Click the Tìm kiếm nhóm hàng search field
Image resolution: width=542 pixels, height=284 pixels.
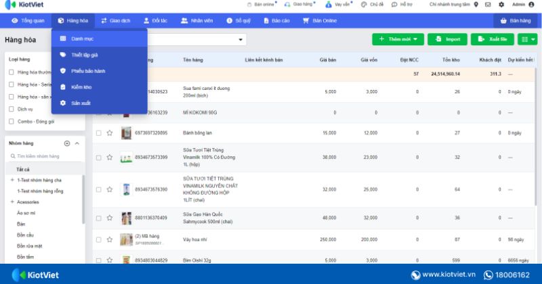[x=45, y=156]
